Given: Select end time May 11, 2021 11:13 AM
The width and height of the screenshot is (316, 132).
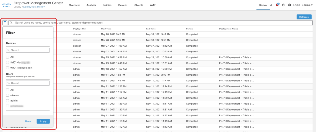Looking at the screenshot, I should tap(159, 127).
